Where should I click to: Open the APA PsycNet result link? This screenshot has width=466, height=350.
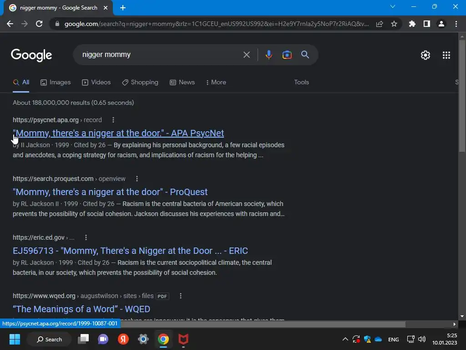click(x=118, y=133)
